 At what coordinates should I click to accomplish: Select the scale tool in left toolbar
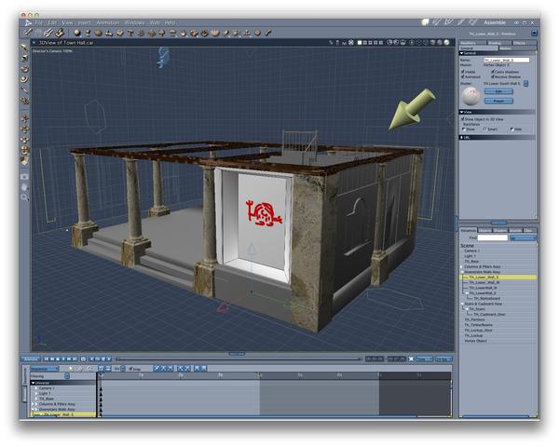coord(24,79)
